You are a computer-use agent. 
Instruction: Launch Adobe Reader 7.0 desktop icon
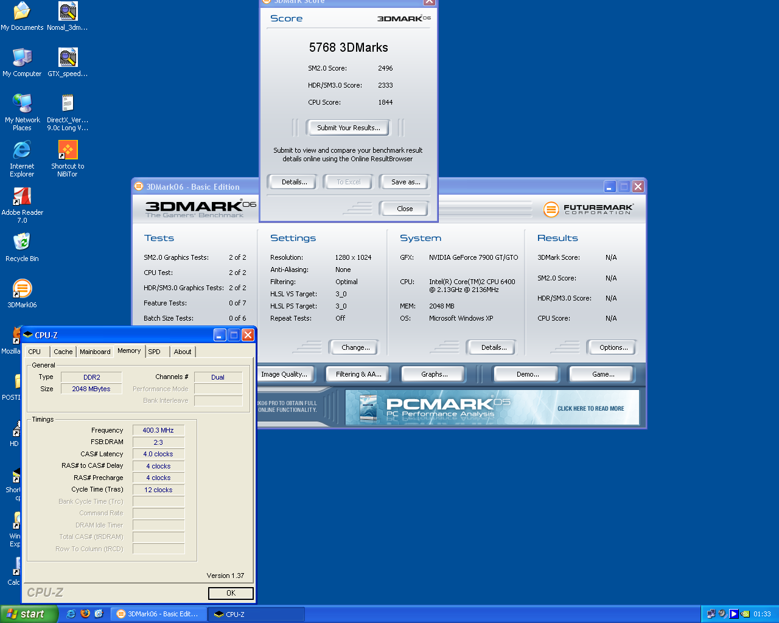click(x=22, y=205)
